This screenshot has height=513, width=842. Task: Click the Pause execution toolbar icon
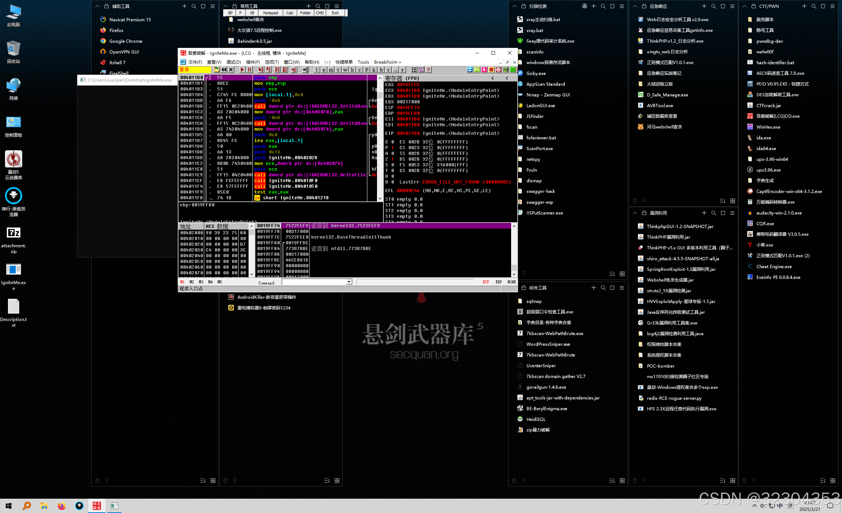(250, 70)
